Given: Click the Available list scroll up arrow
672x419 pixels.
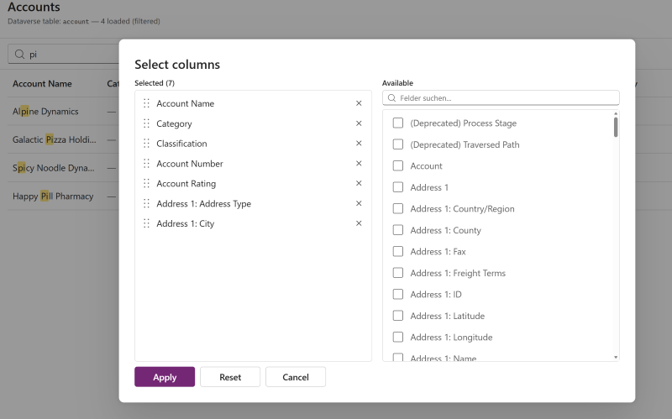Looking at the screenshot, I should [x=616, y=113].
